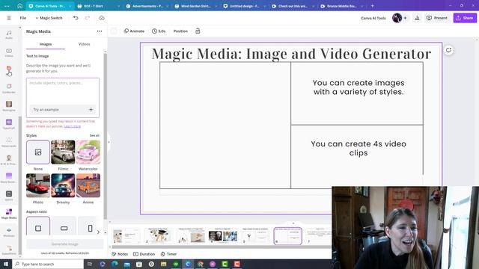Select page 4 thumbnail
The width and height of the screenshot is (479, 269).
click(223, 236)
